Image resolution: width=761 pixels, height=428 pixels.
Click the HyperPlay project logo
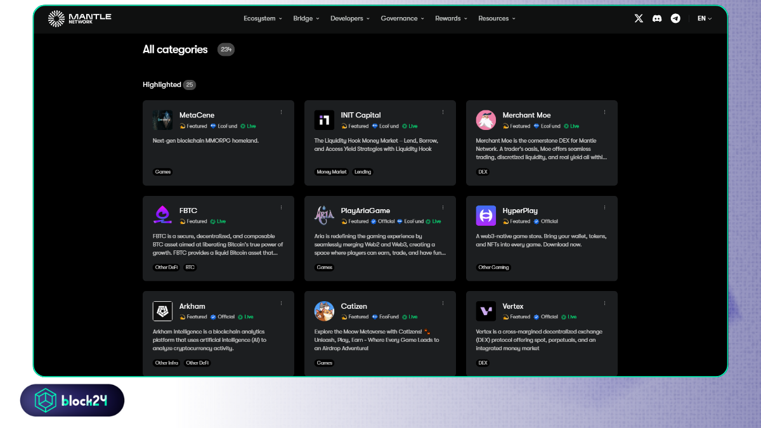(486, 216)
